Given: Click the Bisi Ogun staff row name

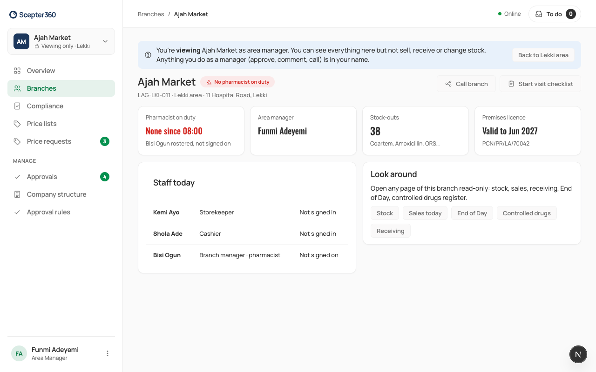Looking at the screenshot, I should click(167, 255).
